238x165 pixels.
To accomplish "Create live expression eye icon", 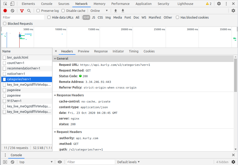I will point(60,162).
